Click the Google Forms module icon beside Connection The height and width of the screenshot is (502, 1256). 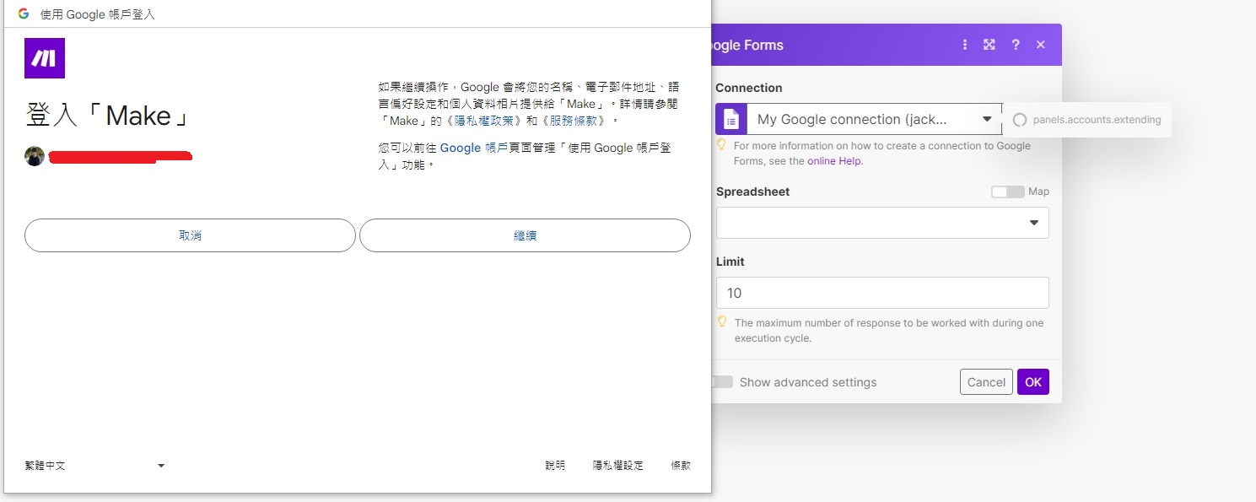click(730, 119)
